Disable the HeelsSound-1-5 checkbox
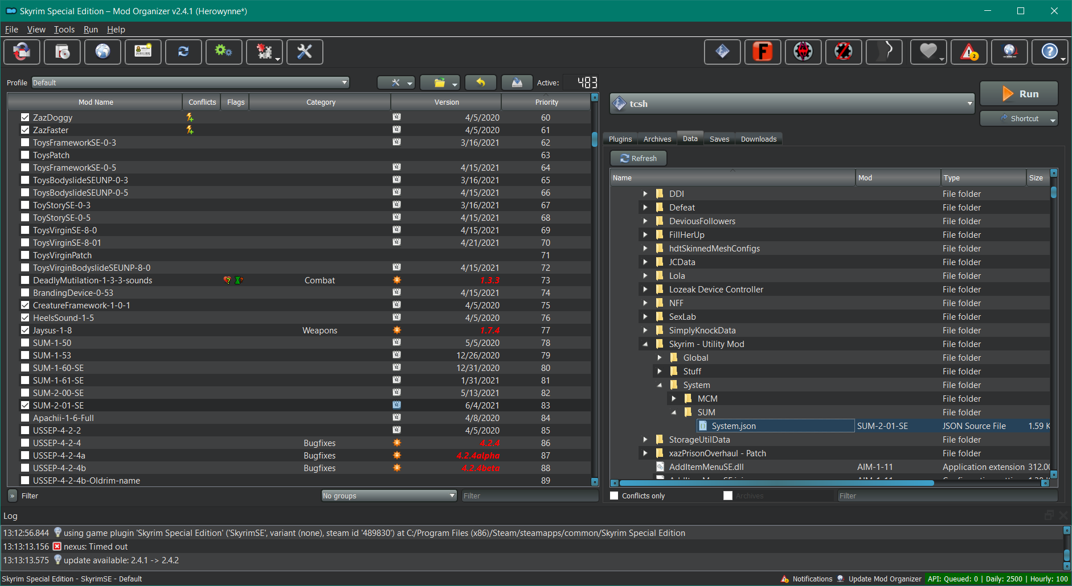Screen dimensions: 1072x586 [25, 317]
